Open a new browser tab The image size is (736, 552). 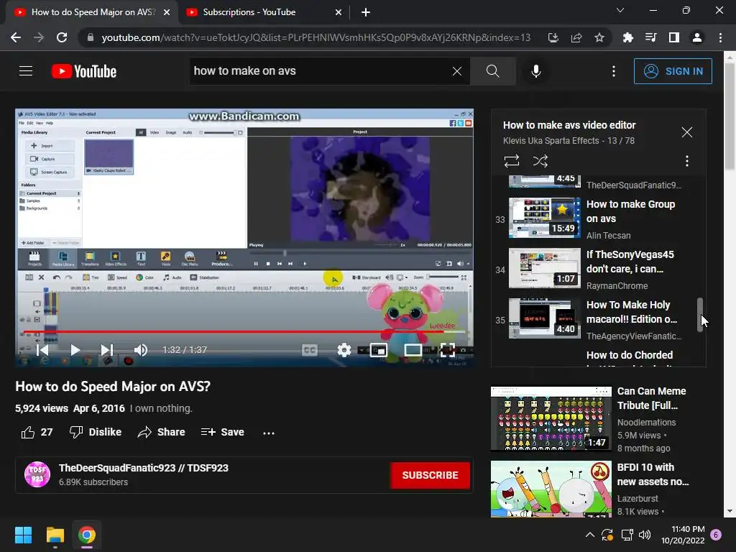pos(366,12)
